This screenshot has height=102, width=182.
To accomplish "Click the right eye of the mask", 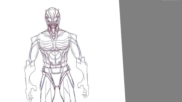I will click(57, 19).
